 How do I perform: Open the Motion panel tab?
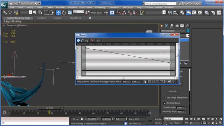coord(177,26)
